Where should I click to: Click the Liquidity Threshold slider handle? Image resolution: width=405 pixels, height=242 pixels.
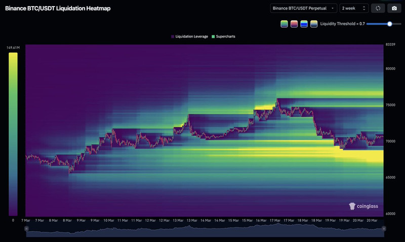point(390,24)
